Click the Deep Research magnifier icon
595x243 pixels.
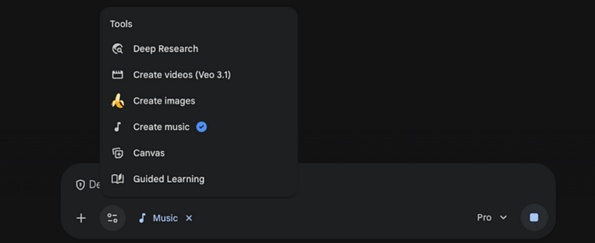[117, 49]
